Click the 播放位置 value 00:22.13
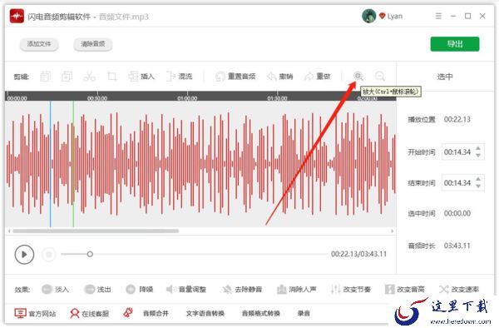Image resolution: width=499 pixels, height=328 pixels. pyautogui.click(x=457, y=119)
